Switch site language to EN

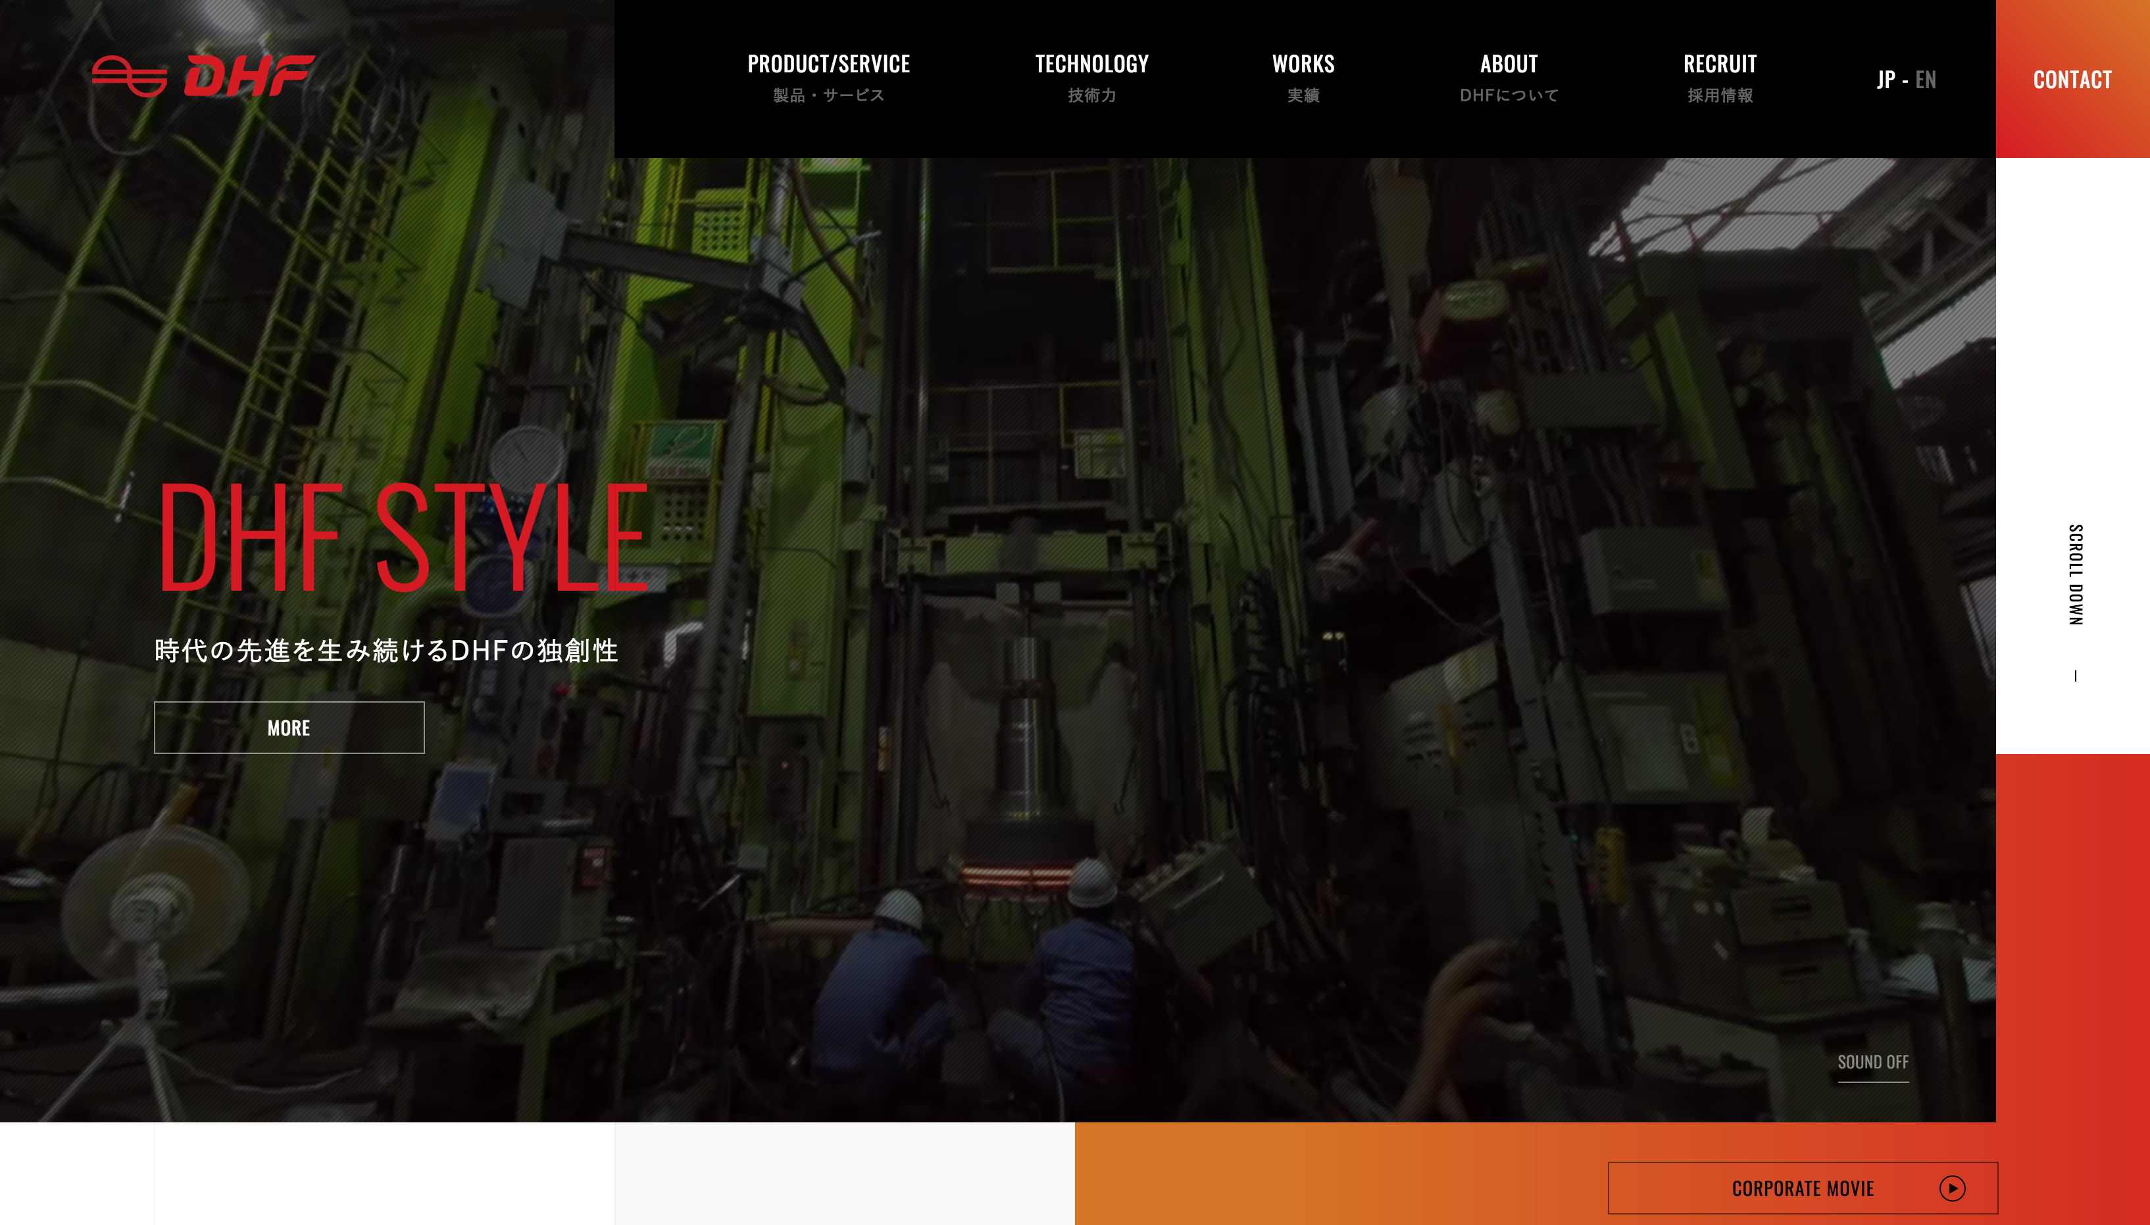[1926, 78]
